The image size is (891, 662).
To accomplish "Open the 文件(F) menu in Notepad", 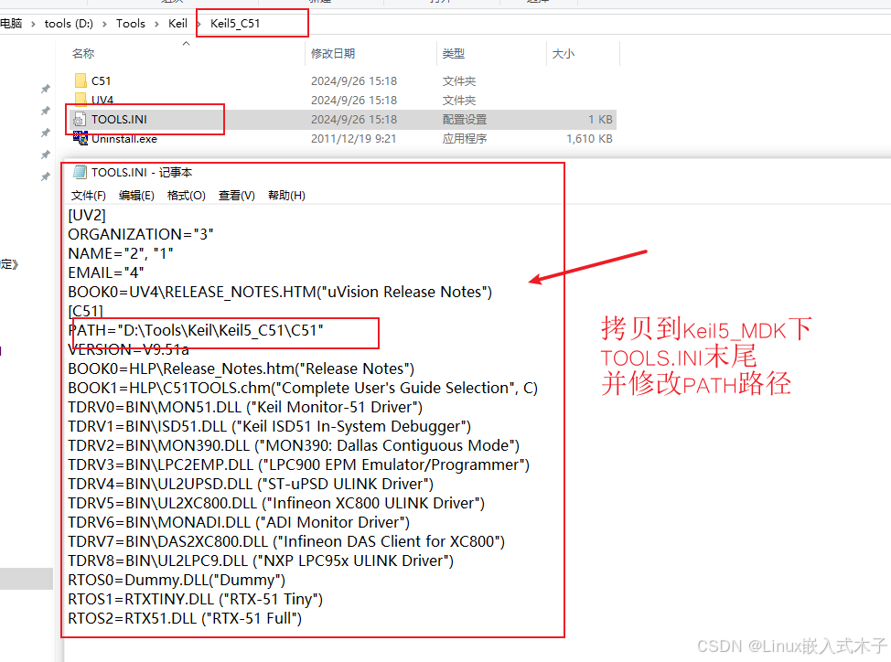I will pyautogui.click(x=89, y=196).
